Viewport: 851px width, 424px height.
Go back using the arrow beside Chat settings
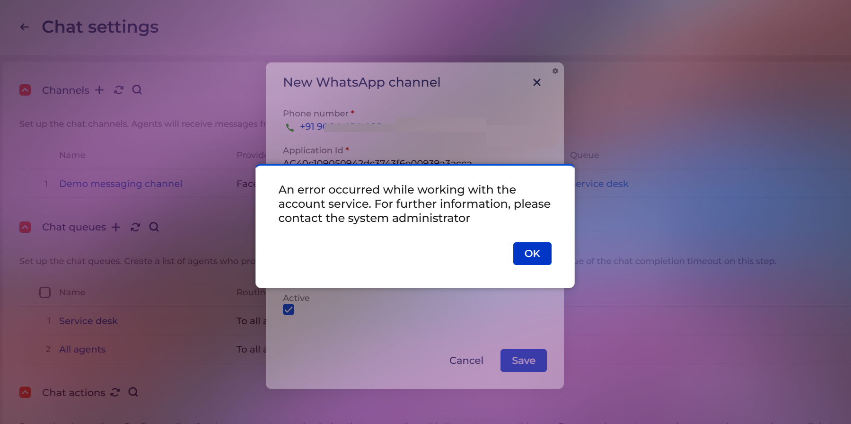coord(25,27)
